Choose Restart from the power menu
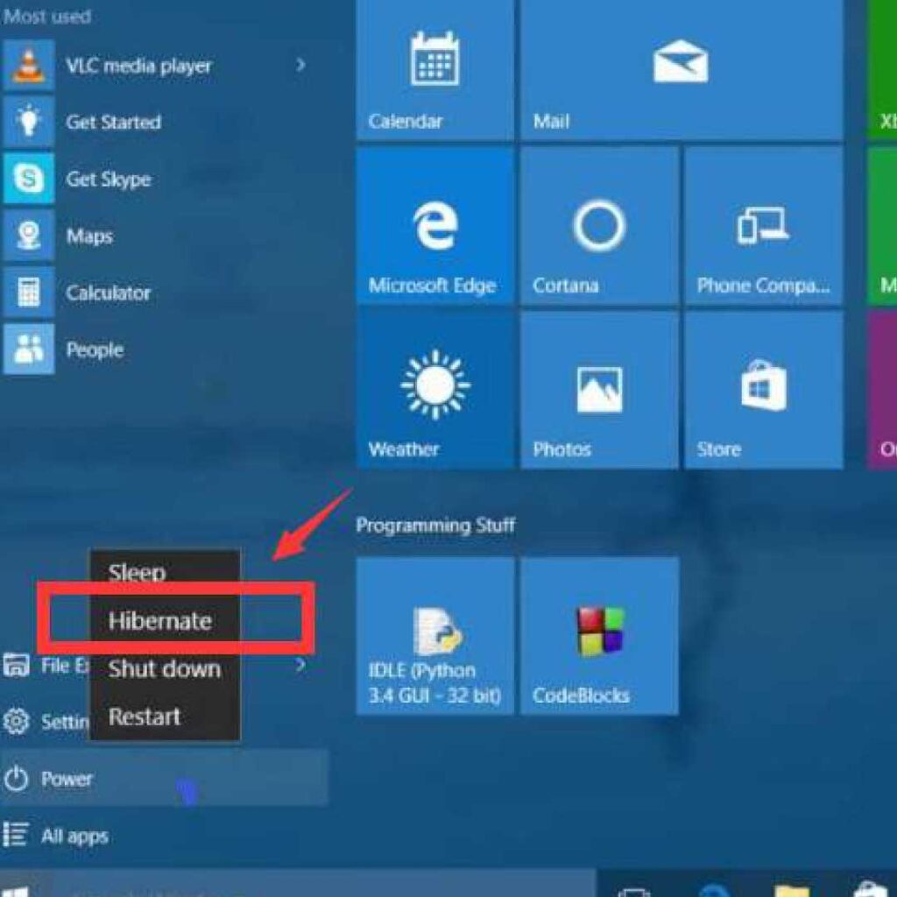The image size is (897, 897). [165, 717]
